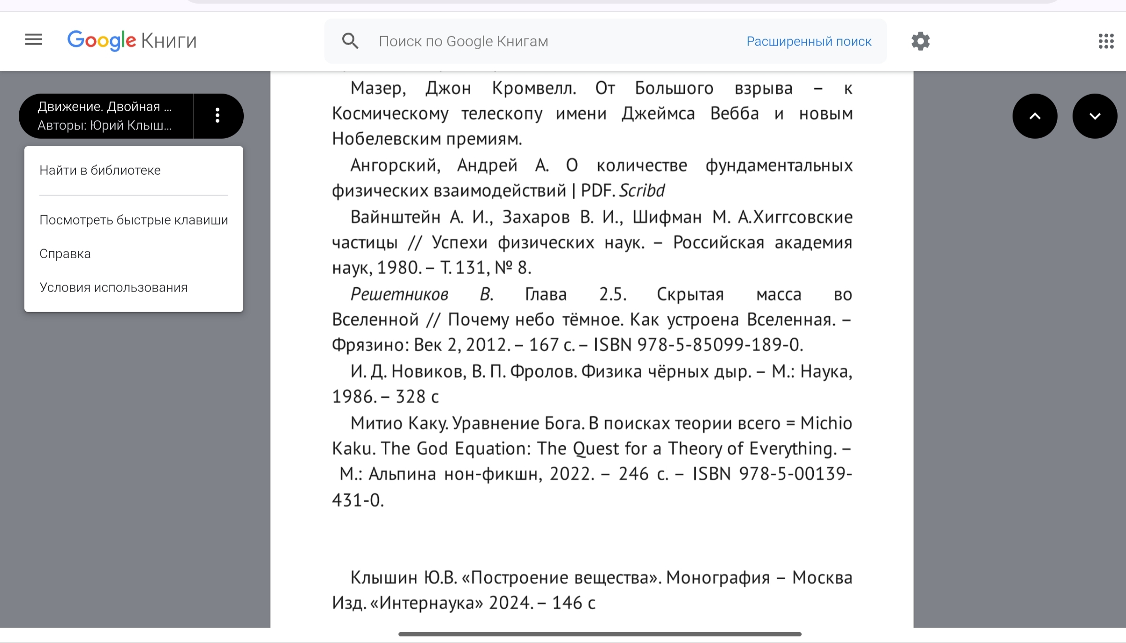Screen dimensions: 1126x643
Task: Click the search magnifier icon
Action: tap(350, 41)
